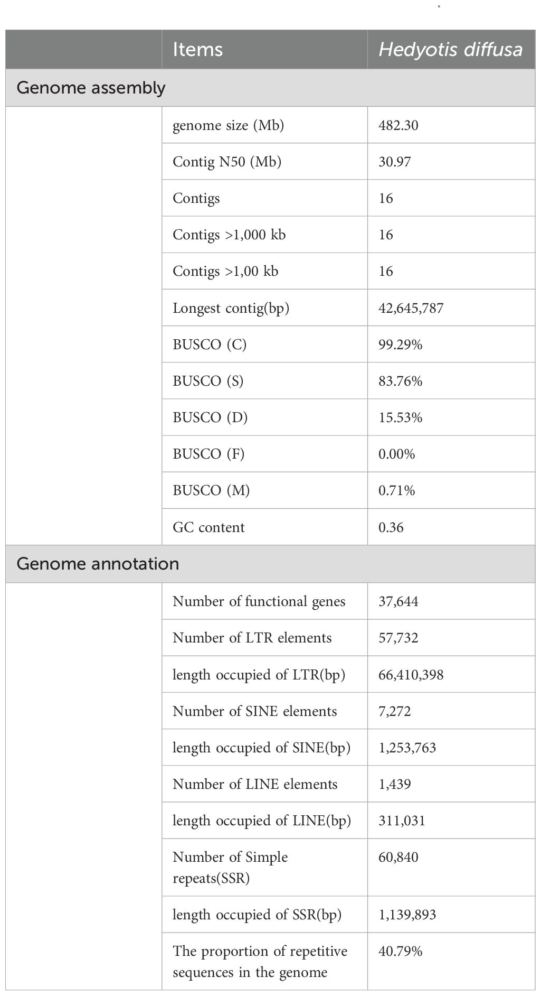Image resolution: width=541 pixels, height=996 pixels.
Task: Click the Longest contig value 42,645,787
Action: 411,308
